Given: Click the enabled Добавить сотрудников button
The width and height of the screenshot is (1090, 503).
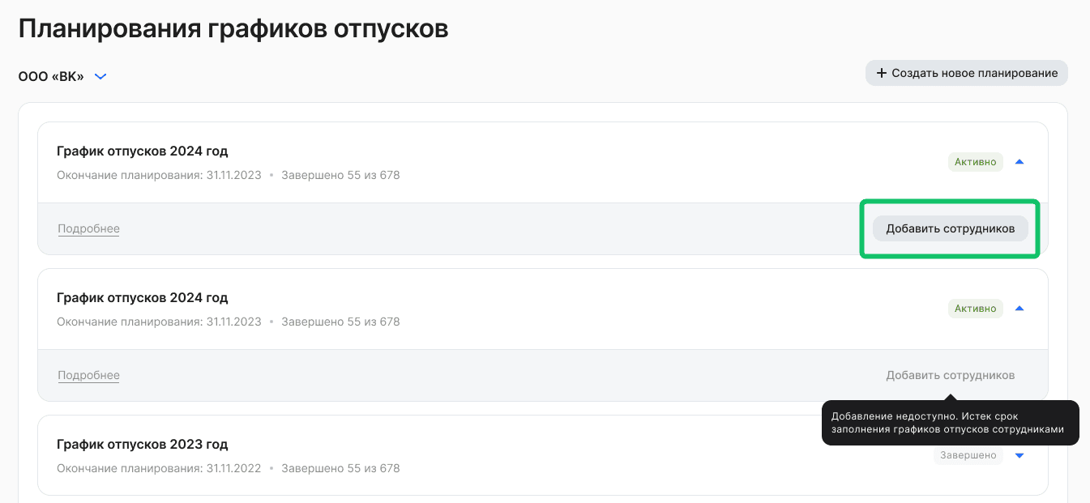Looking at the screenshot, I should [x=950, y=228].
